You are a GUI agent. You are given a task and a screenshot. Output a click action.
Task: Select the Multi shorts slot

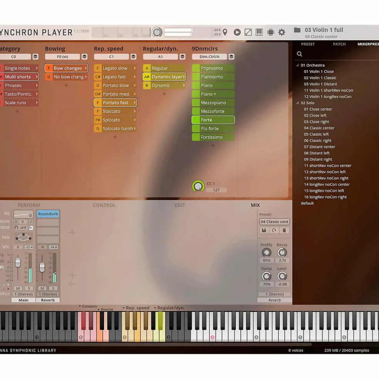pos(19,77)
